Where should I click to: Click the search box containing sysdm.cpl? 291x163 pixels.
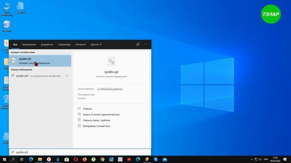[80, 152]
